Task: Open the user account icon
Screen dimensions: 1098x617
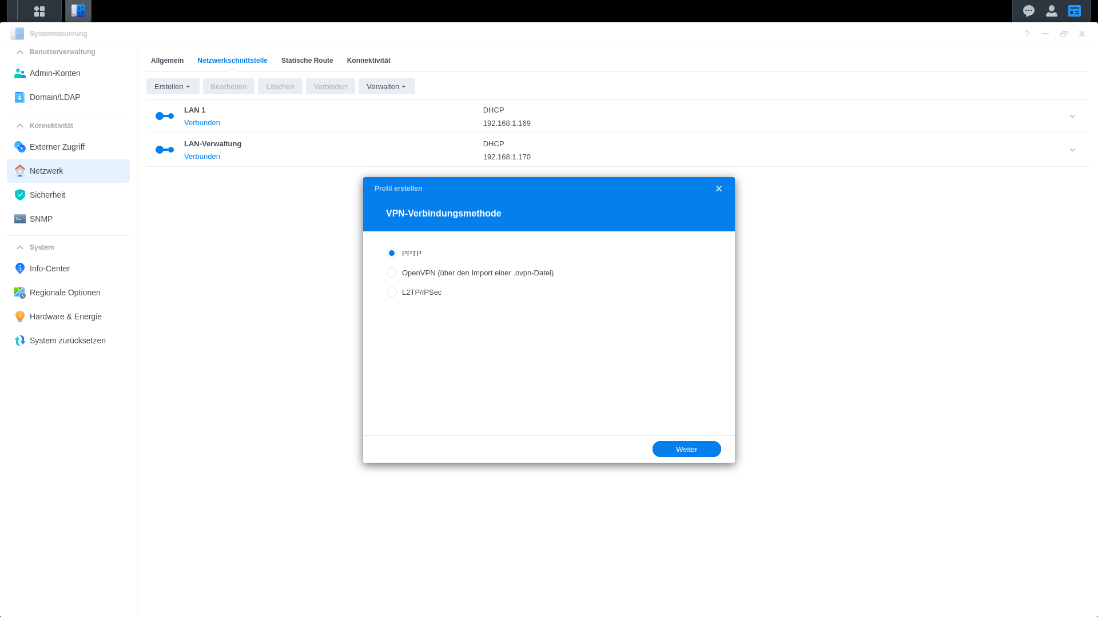Action: click(1051, 11)
